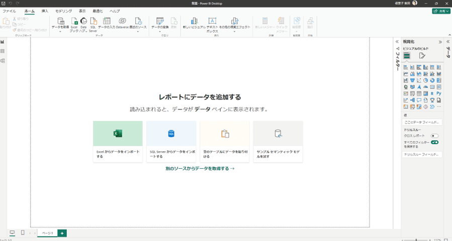Viewport: 452px width, 241px height.
Task: Add a new page with plus button
Action: [x=62, y=233]
